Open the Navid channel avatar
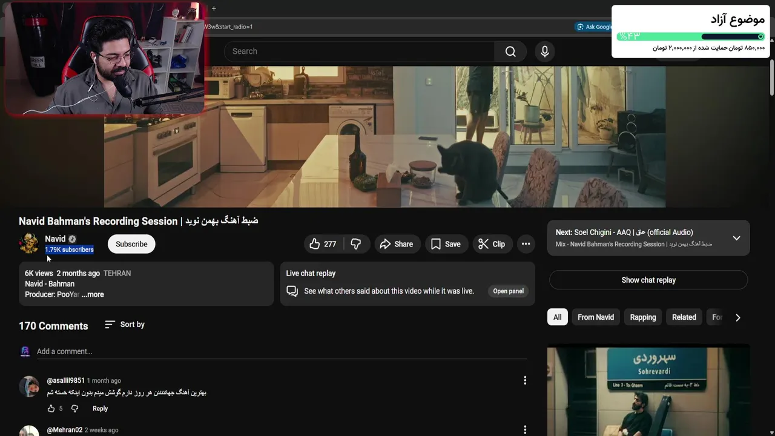This screenshot has width=775, height=436. [28, 243]
